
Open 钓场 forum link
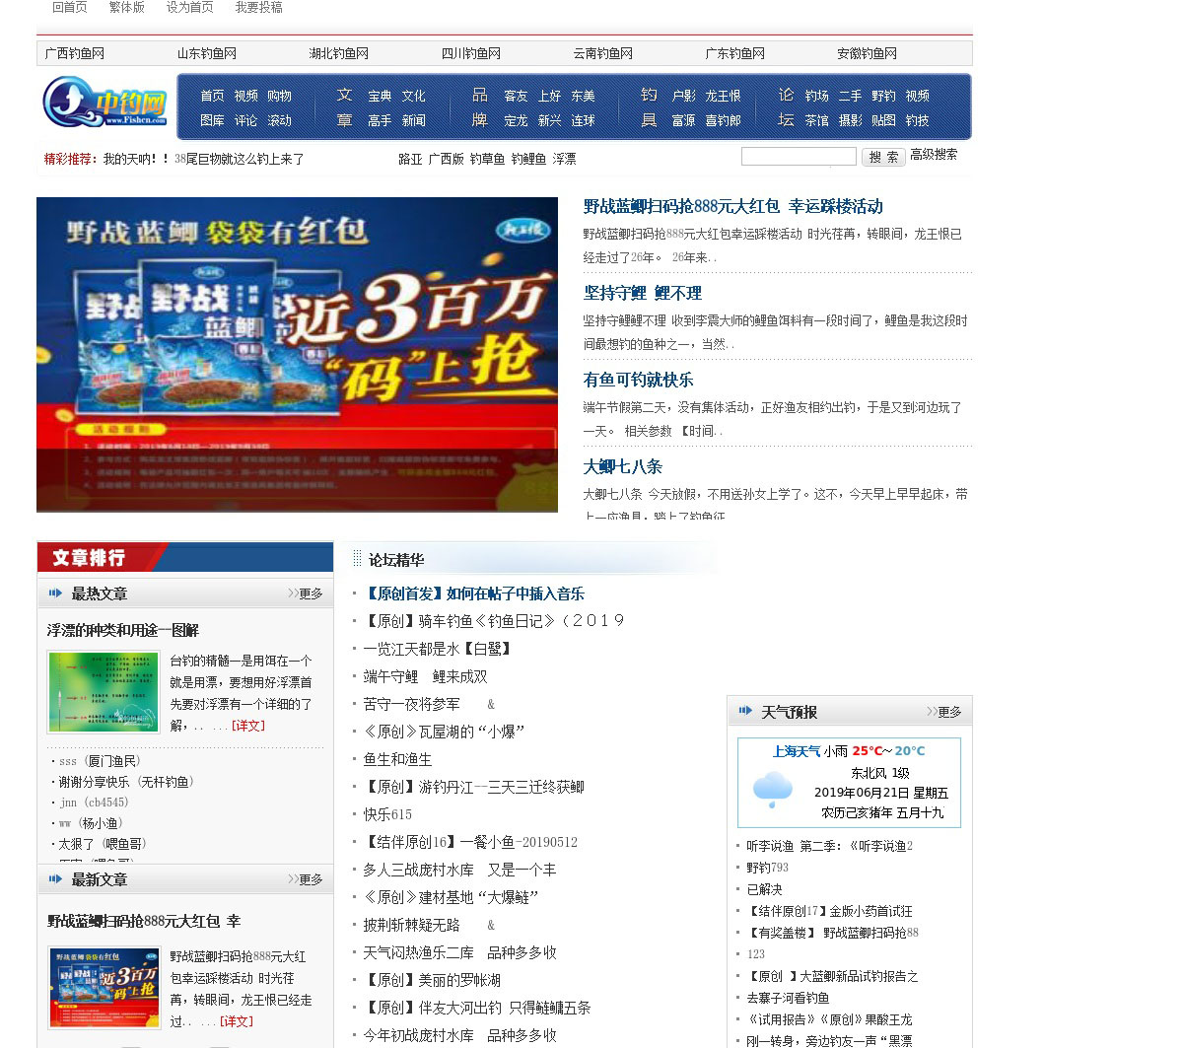[x=816, y=96]
